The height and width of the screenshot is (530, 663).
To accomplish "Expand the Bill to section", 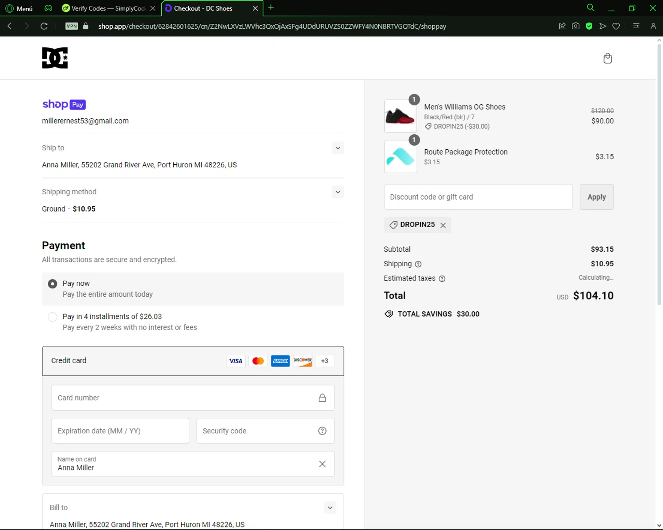I will point(330,508).
